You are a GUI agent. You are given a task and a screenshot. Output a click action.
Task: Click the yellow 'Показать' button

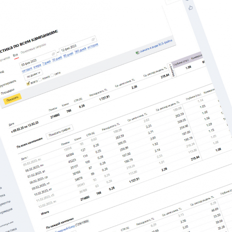[13, 99]
